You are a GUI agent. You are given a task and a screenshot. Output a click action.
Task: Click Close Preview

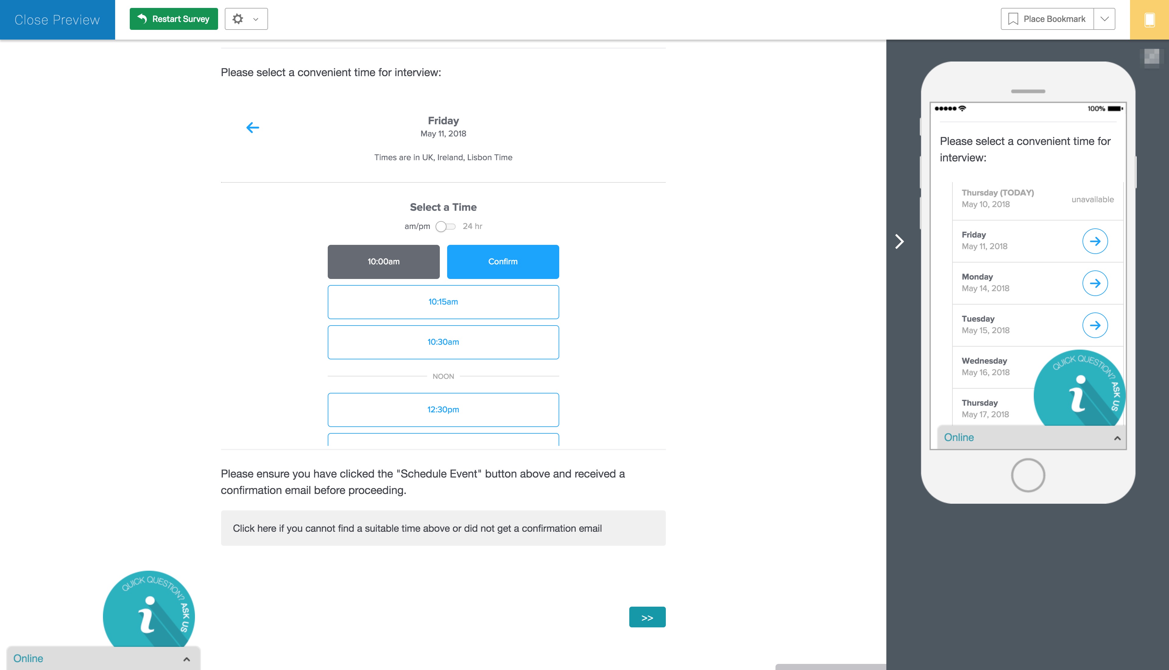click(x=57, y=19)
